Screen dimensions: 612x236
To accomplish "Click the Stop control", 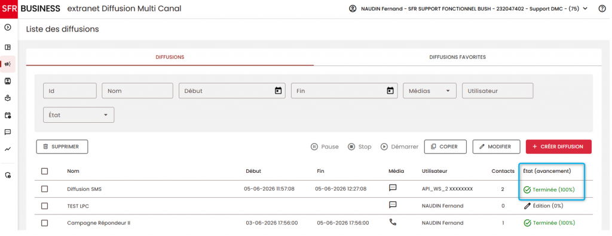I will pyautogui.click(x=359, y=147).
